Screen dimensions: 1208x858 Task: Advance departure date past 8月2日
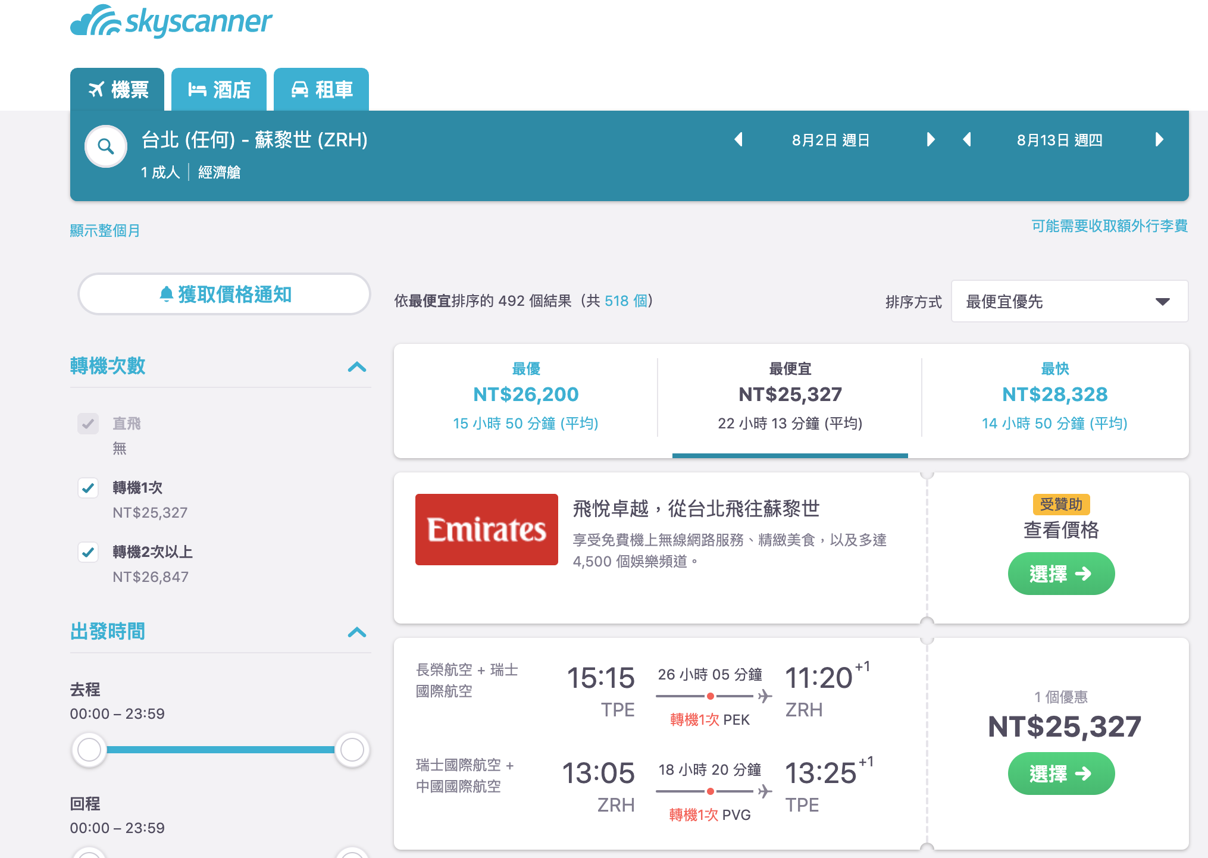pos(931,140)
